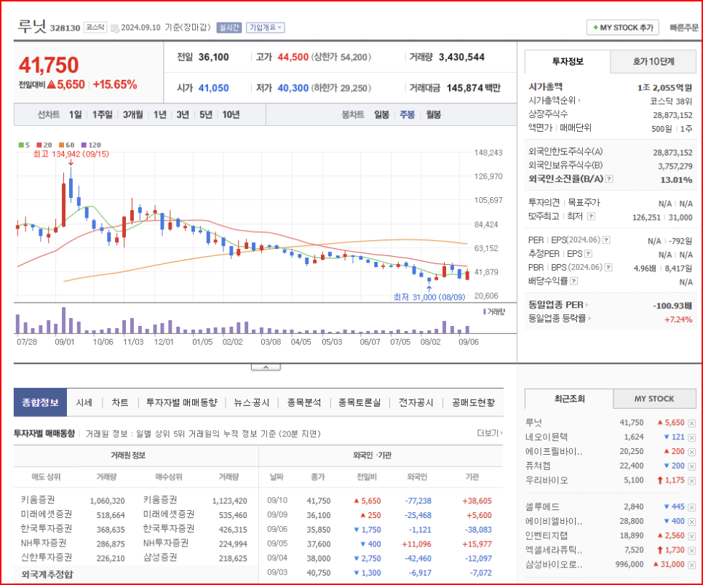Screen dimensions: 703x585
Task: Click the 코스닥 market badge
Action: coord(95,28)
